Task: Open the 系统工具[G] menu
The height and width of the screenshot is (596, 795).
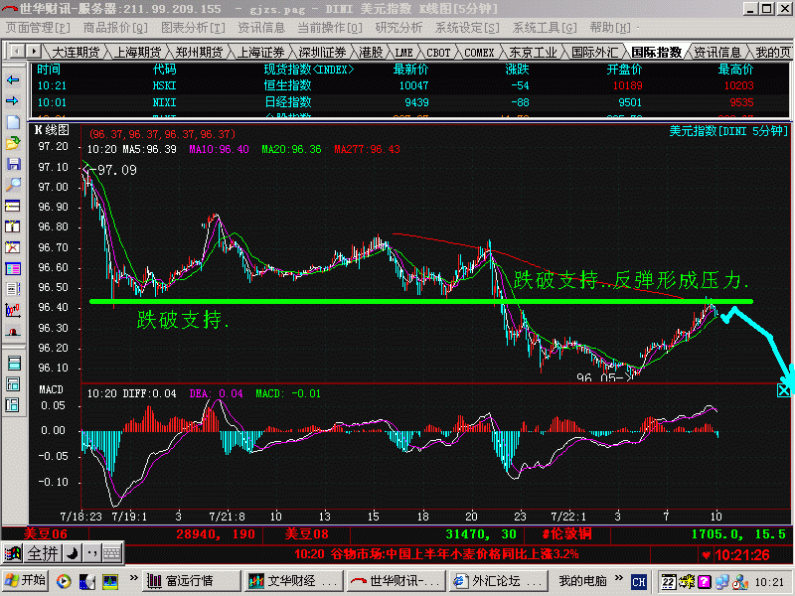Action: [545, 28]
